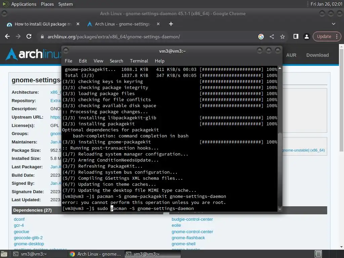Open eolie package link
The image size is (344, 258).
point(176,225)
